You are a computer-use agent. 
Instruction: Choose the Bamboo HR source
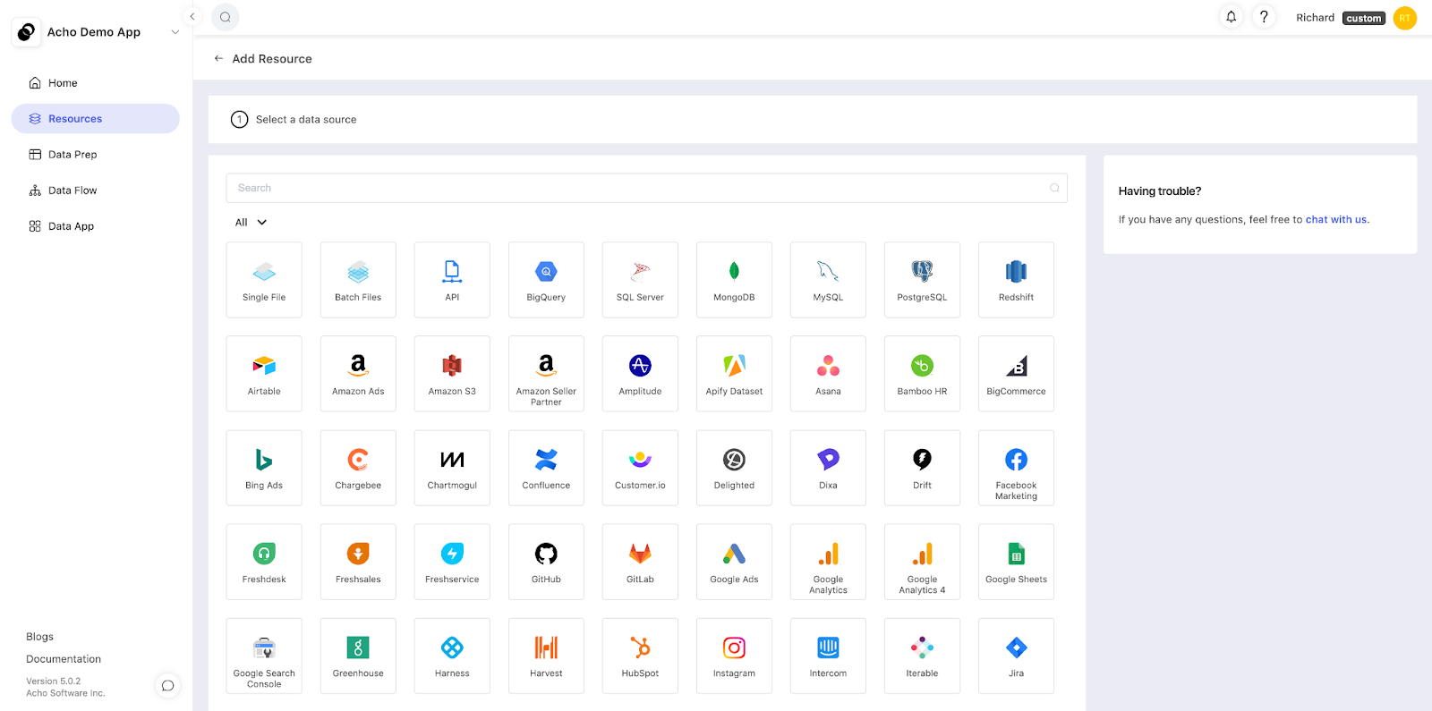click(922, 374)
